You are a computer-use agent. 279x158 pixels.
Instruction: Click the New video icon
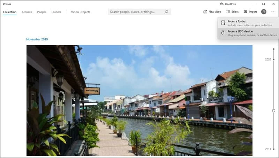[205, 12]
